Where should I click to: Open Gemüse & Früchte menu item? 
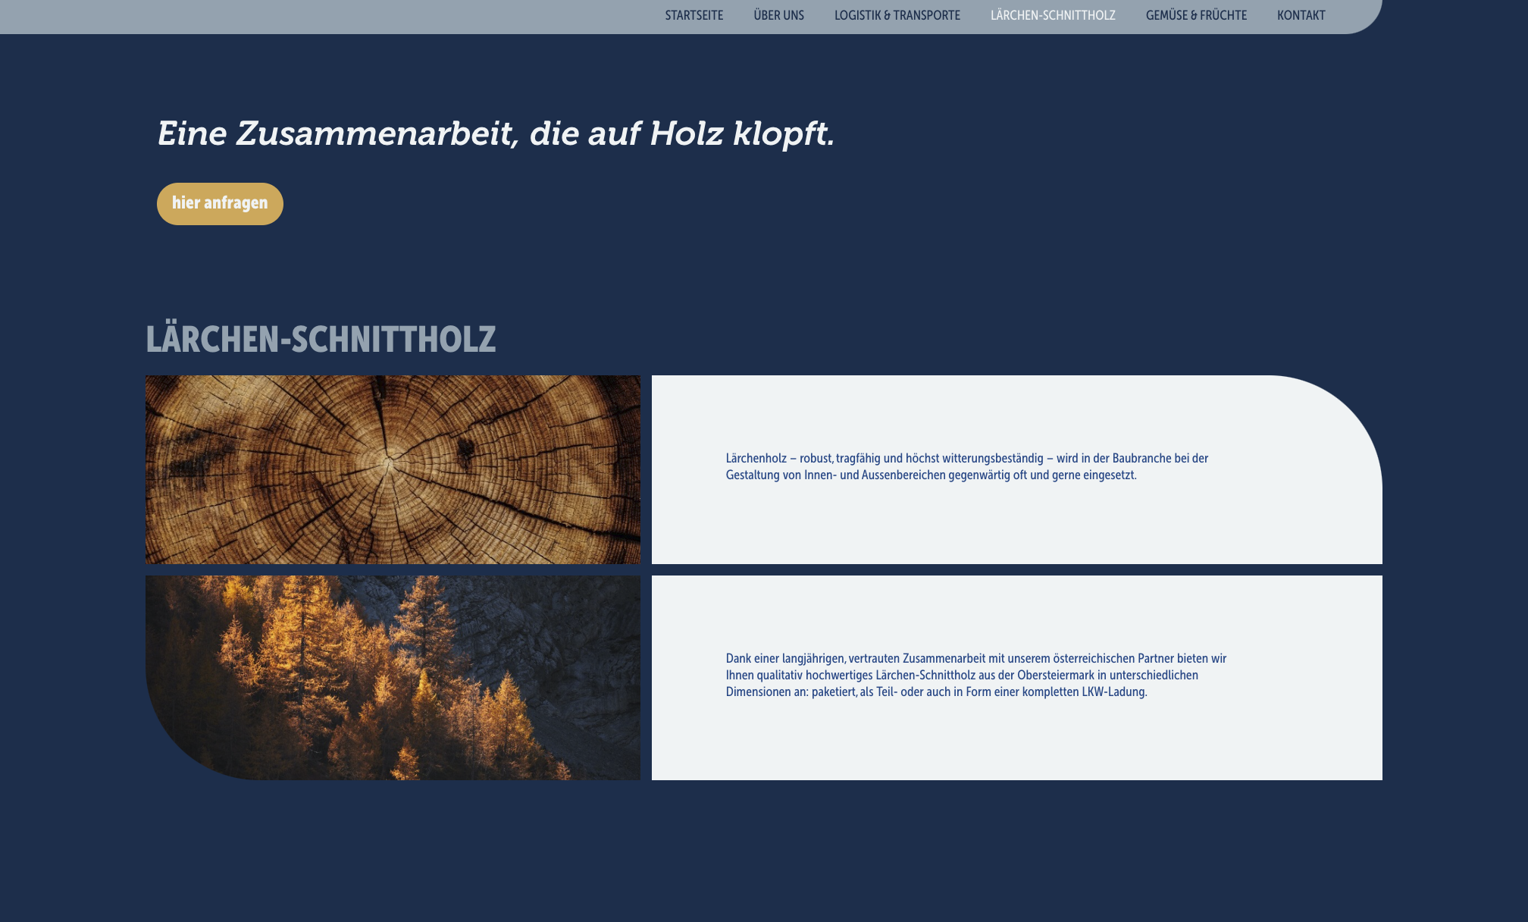point(1195,15)
